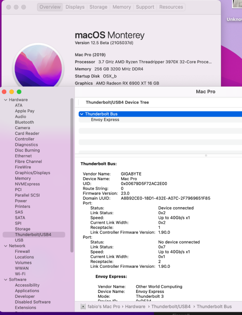The height and width of the screenshot is (315, 242).
Task: Click the sidebar vertical scrollbar
Action: [72, 175]
